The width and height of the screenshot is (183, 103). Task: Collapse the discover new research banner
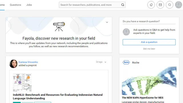click(107, 22)
